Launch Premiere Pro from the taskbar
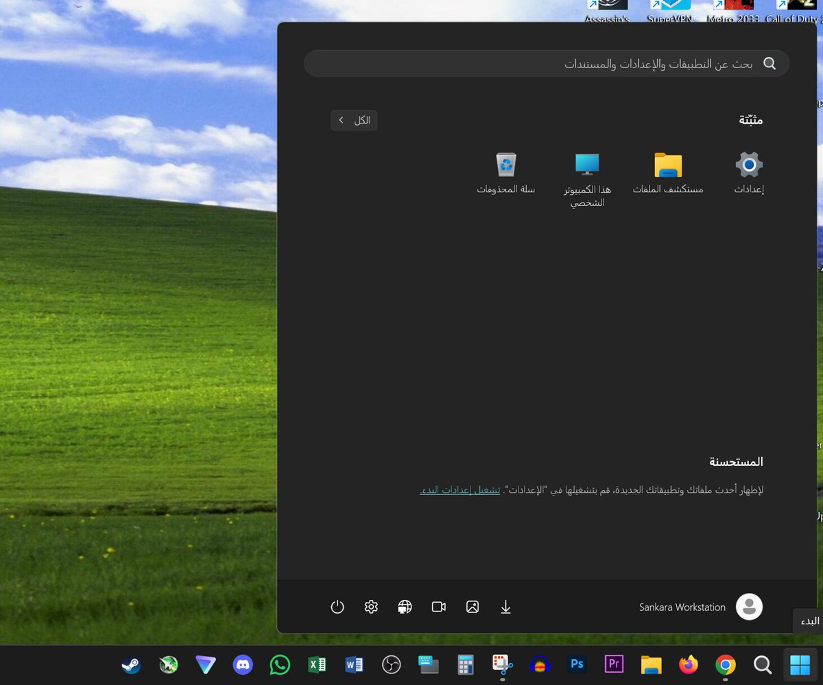823x685 pixels. [x=614, y=664]
